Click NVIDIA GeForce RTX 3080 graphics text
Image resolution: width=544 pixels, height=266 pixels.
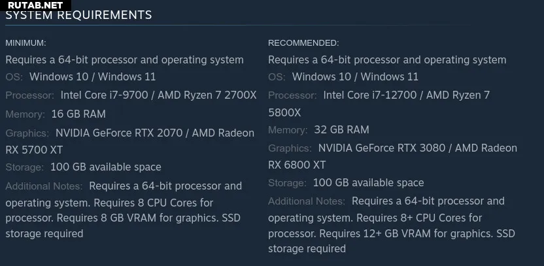(382, 148)
